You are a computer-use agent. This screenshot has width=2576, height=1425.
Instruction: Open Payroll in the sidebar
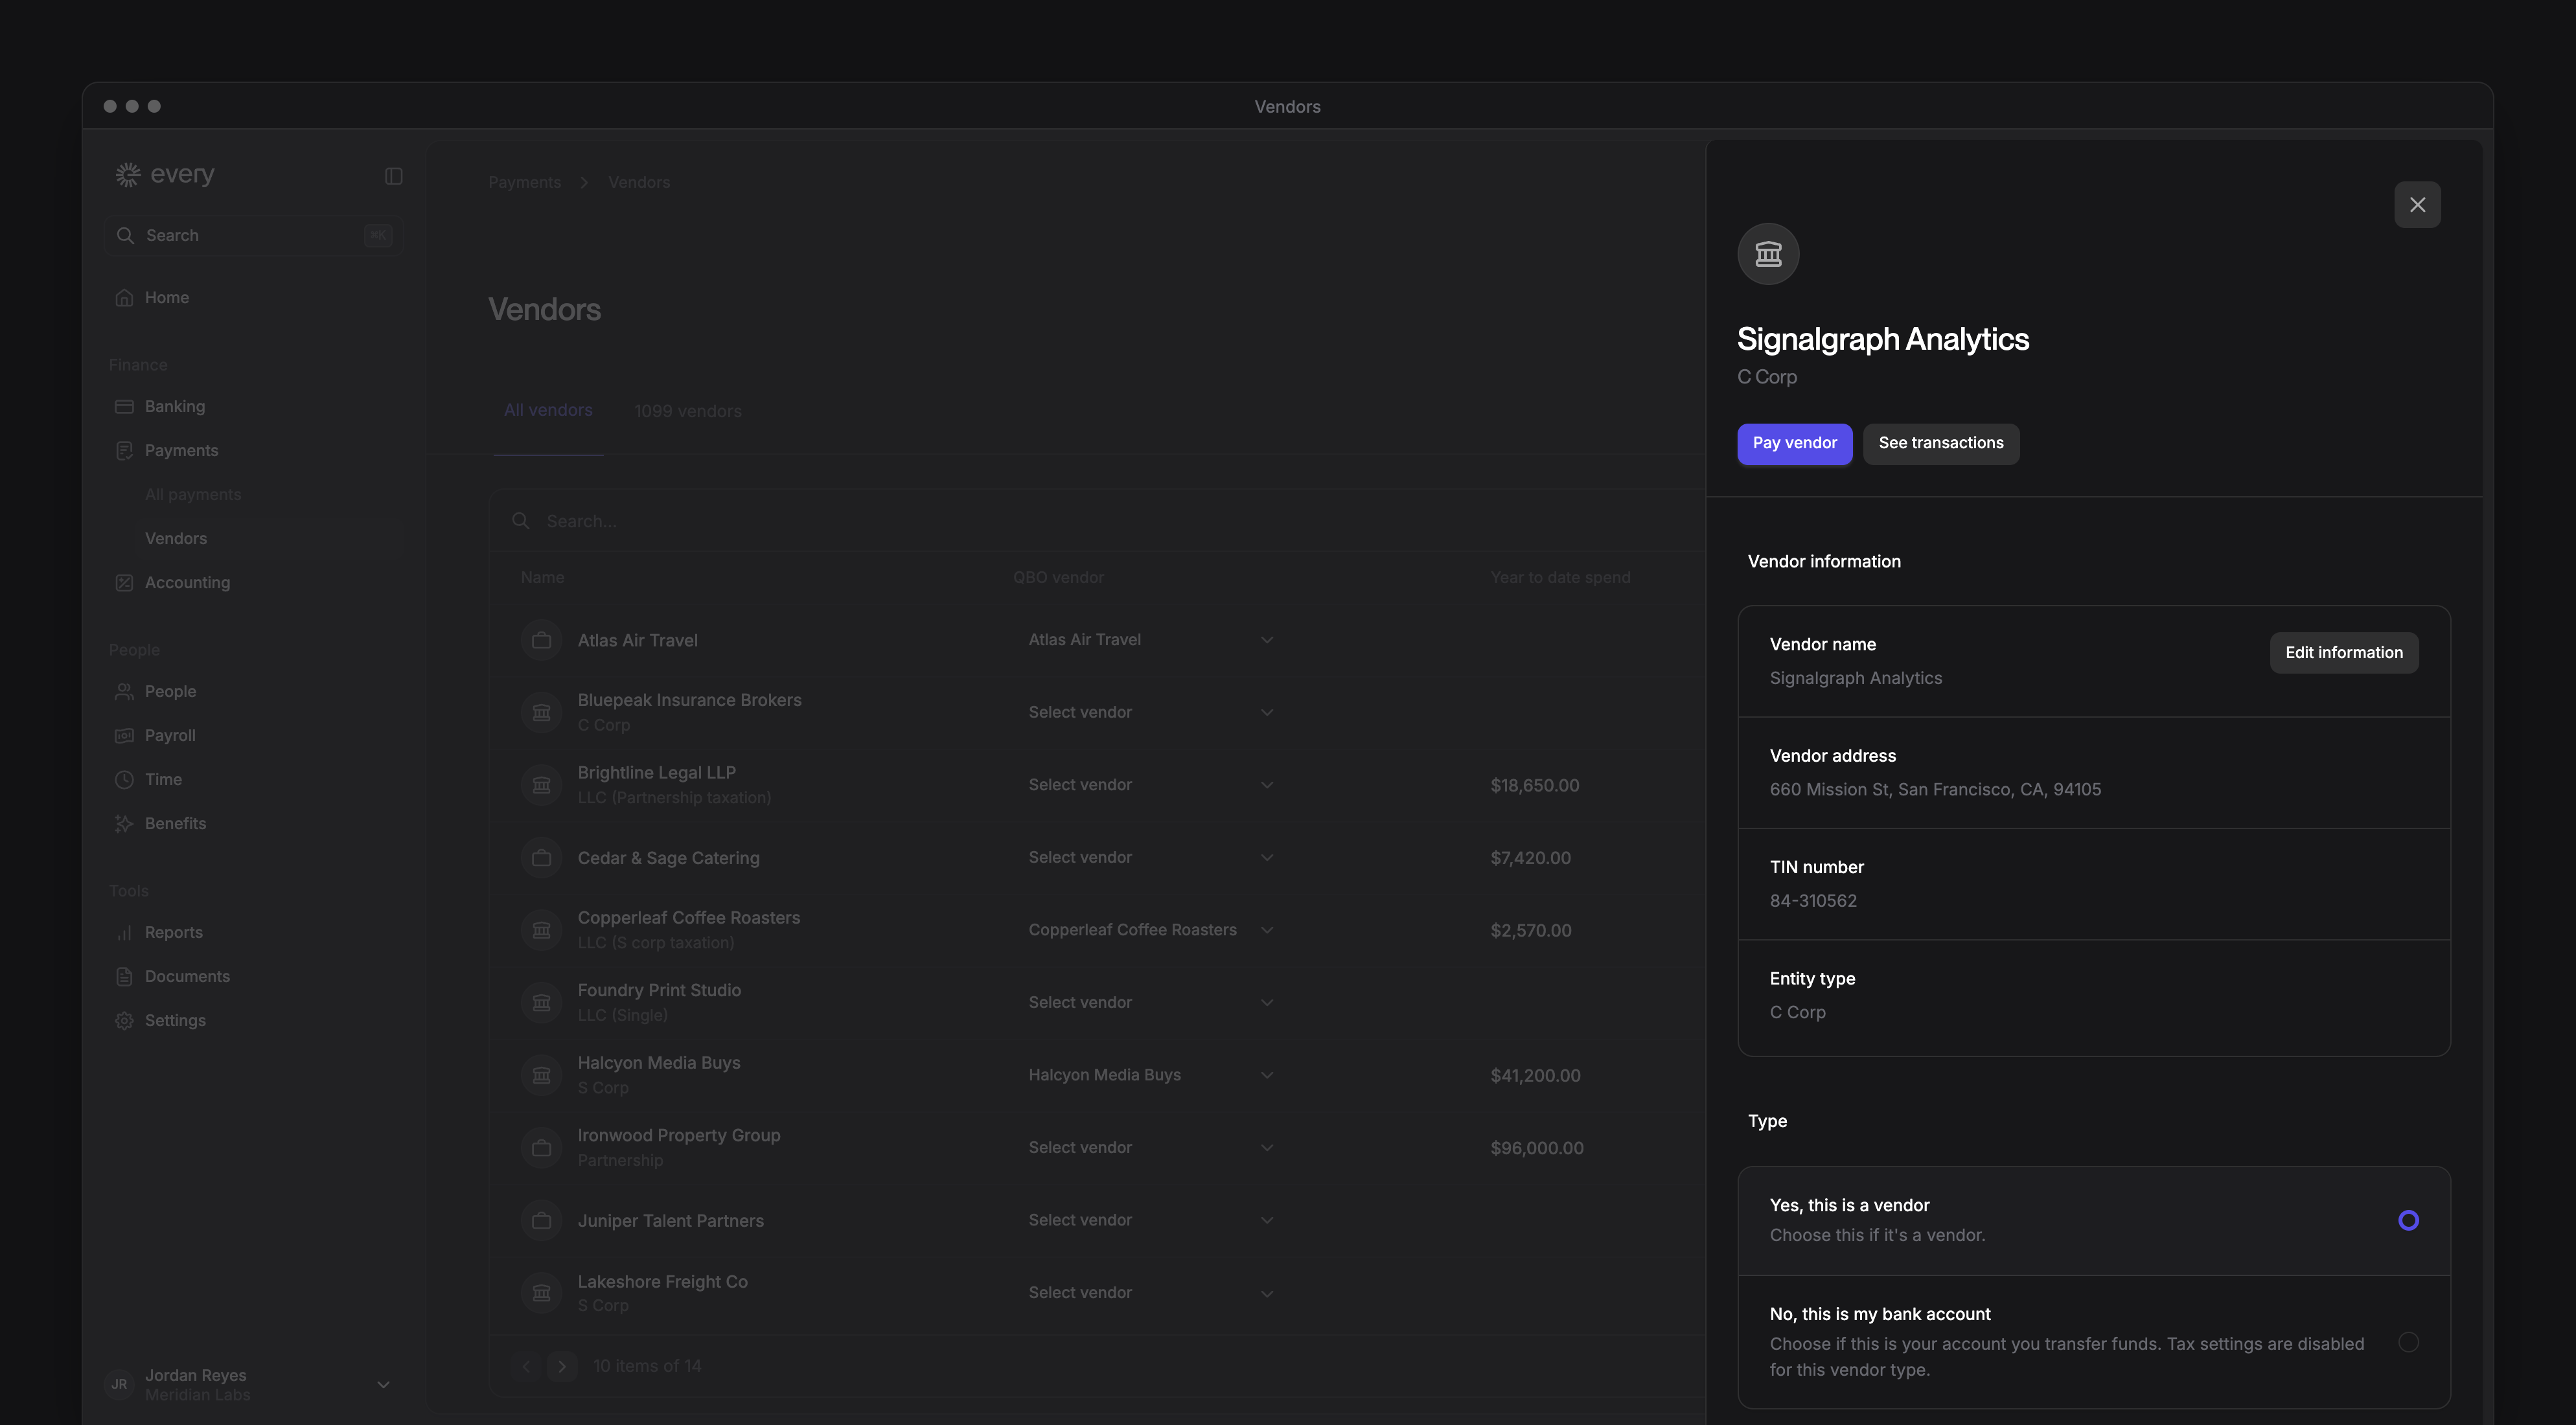170,735
